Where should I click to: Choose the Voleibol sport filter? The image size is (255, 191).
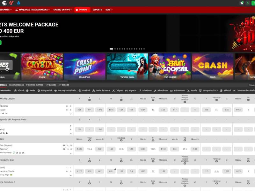(x=84, y=91)
